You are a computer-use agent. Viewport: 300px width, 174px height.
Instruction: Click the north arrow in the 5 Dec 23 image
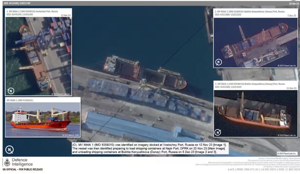[218, 62]
